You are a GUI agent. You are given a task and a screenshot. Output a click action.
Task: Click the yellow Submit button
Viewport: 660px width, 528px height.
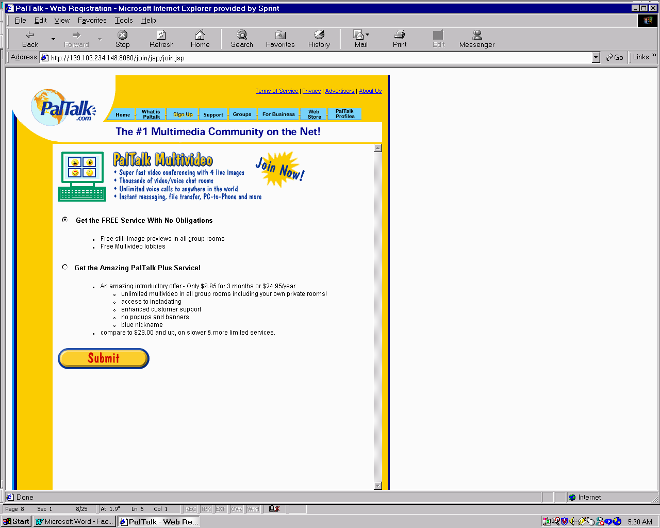pyautogui.click(x=104, y=358)
